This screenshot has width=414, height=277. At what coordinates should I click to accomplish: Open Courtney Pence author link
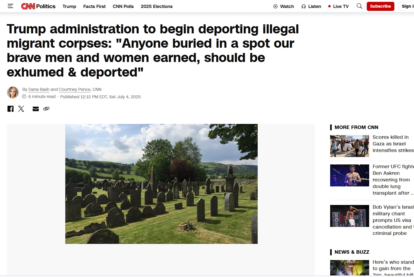click(x=75, y=90)
